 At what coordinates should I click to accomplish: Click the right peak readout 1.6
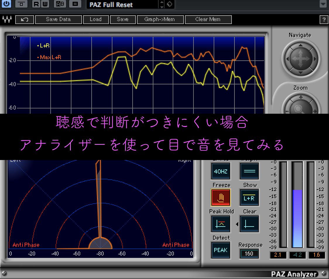point(317,255)
